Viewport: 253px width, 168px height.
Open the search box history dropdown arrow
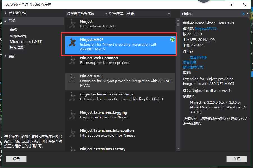[x=248, y=14]
